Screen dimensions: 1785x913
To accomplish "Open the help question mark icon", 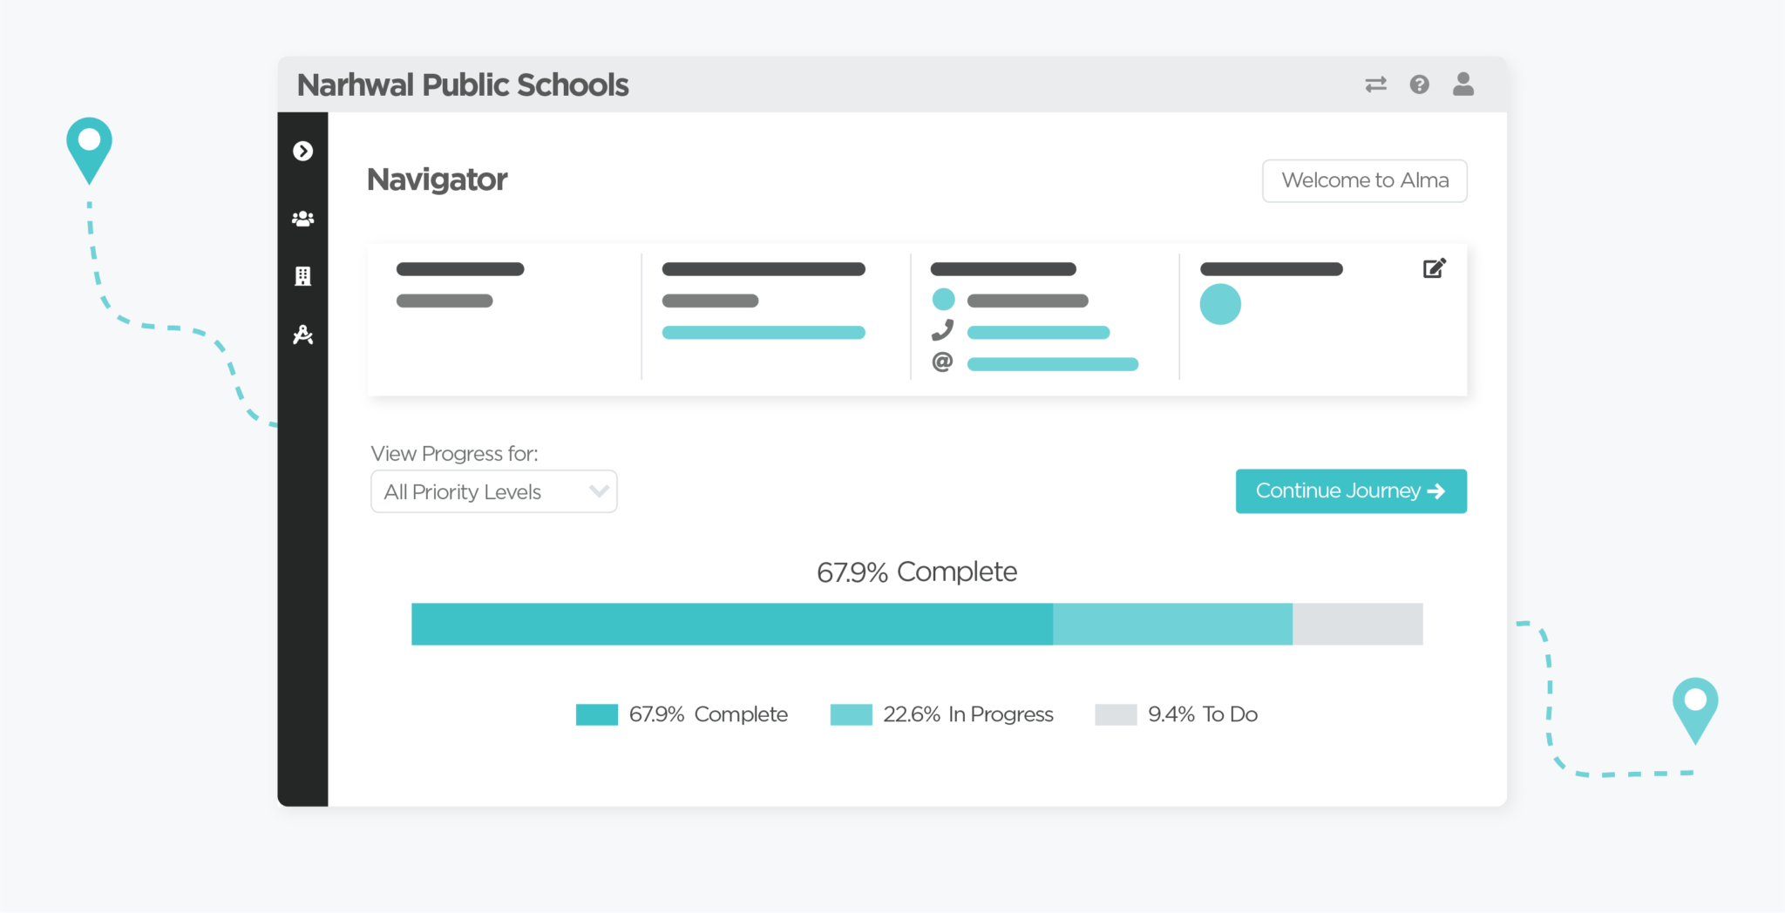I will 1419,85.
